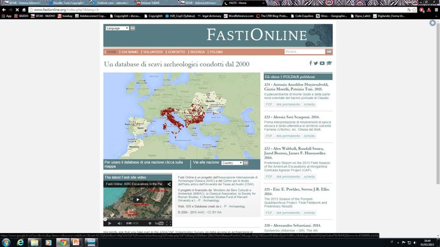
Task: Mute the video volume icon
Action: pos(120,223)
